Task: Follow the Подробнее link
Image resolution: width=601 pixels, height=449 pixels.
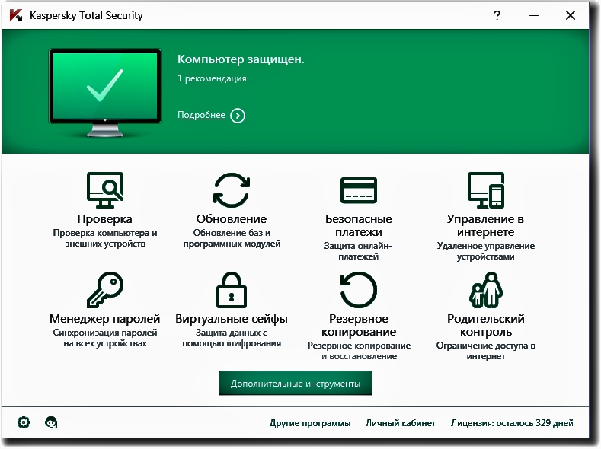Action: (x=201, y=115)
